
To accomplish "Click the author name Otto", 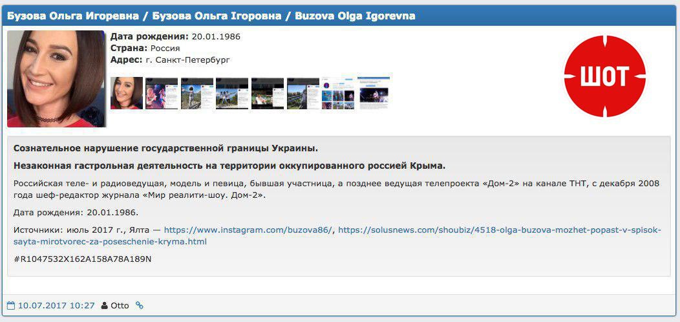I will point(120,305).
